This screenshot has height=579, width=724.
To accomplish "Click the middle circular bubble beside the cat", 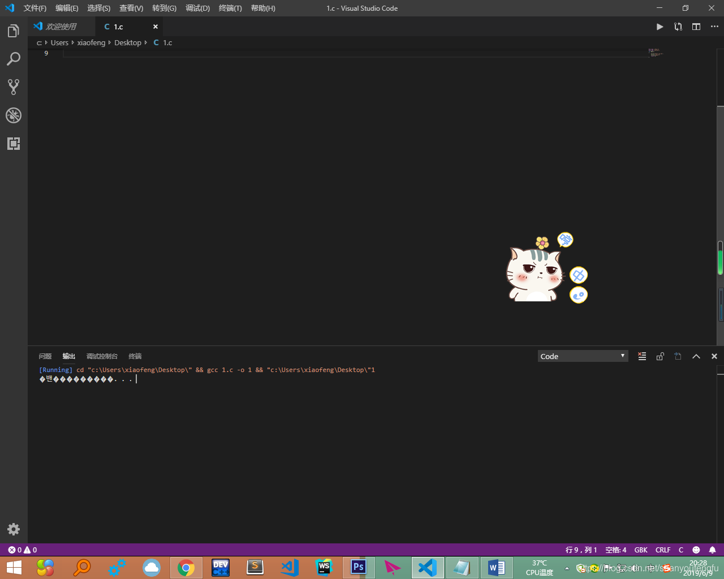I will click(579, 275).
